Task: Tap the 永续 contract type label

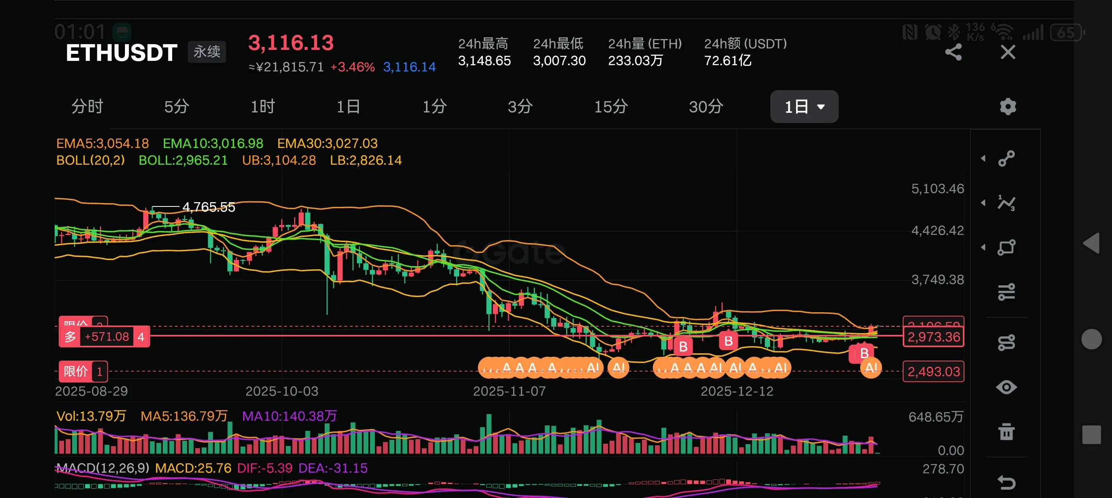Action: click(x=207, y=52)
